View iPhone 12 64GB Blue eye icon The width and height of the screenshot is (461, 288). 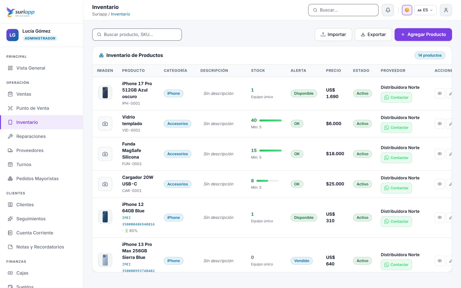[x=440, y=218]
